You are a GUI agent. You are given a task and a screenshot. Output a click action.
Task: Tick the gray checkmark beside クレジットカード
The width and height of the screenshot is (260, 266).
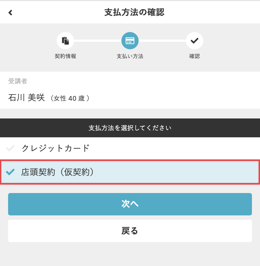tap(10, 148)
